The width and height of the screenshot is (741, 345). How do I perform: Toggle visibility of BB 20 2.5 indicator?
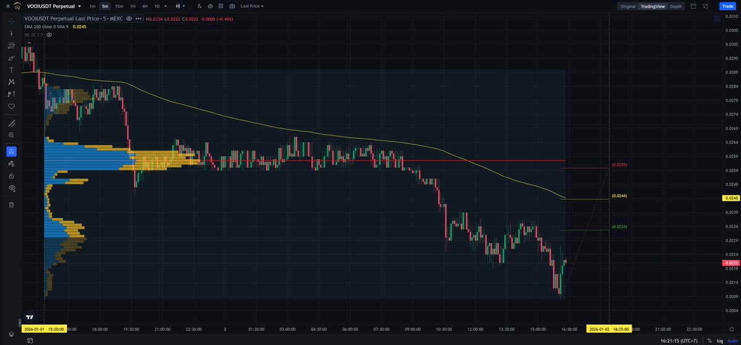pos(49,35)
